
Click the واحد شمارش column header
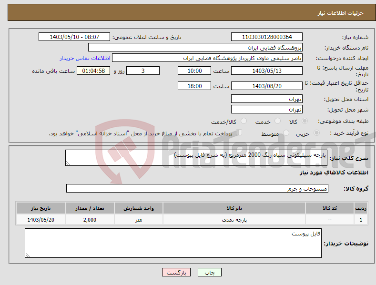(139, 208)
